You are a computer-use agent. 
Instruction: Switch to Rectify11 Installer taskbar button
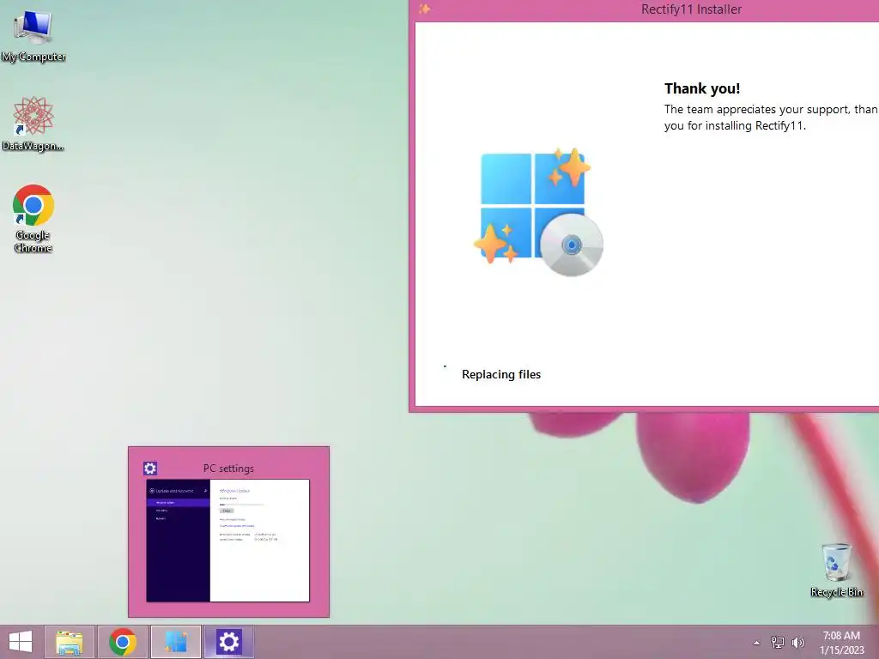click(x=175, y=642)
